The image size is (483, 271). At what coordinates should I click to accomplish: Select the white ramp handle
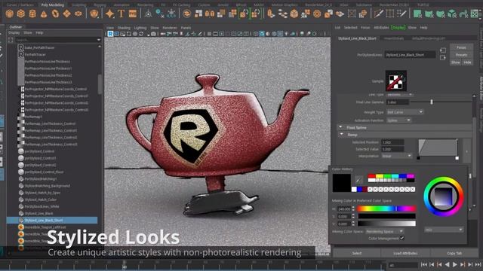[x=457, y=158]
